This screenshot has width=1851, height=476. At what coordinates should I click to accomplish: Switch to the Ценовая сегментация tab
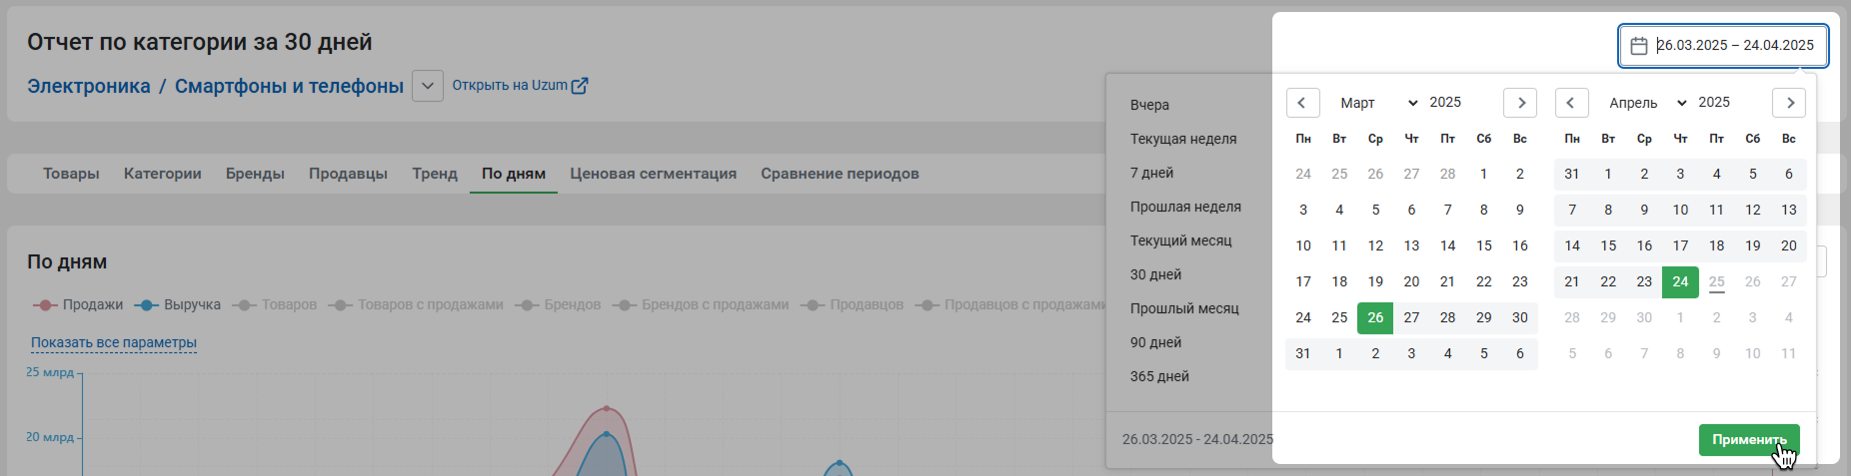pyautogui.click(x=653, y=174)
